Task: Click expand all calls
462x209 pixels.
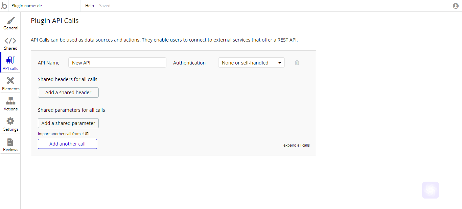Action: [297, 145]
